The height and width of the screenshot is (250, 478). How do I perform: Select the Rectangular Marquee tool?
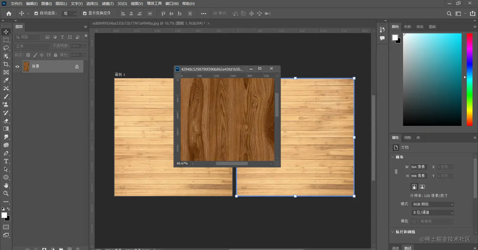coord(6,40)
